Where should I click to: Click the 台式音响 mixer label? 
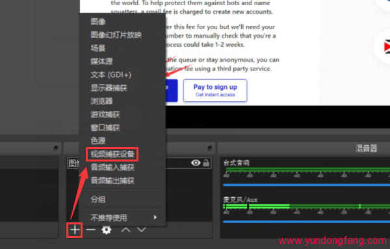click(237, 163)
